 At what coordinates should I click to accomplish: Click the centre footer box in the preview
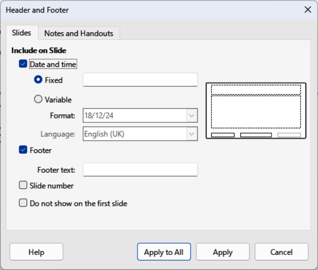pyautogui.click(x=256, y=135)
